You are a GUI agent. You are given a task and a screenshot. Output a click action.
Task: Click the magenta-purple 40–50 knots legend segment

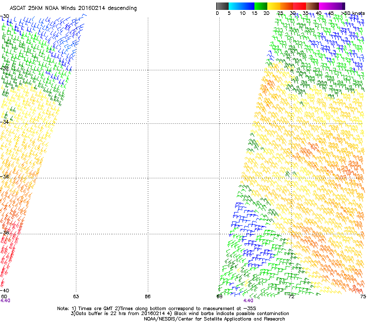pyautogui.click(x=332, y=6)
